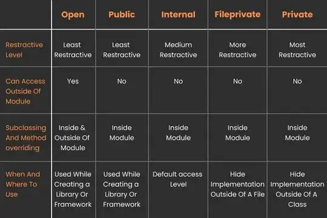The width and height of the screenshot is (327, 218).
Task: Click the Open column header
Action: pyautogui.click(x=73, y=15)
